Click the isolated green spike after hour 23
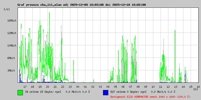Image resolution: width=201 pixels, height=100 pixels. [x=74, y=71]
